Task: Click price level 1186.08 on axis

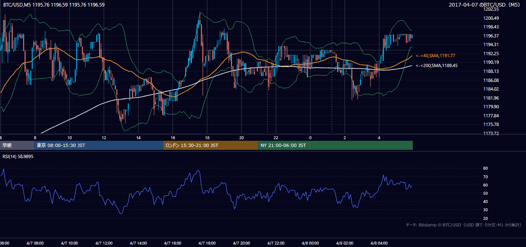Action: (491, 80)
